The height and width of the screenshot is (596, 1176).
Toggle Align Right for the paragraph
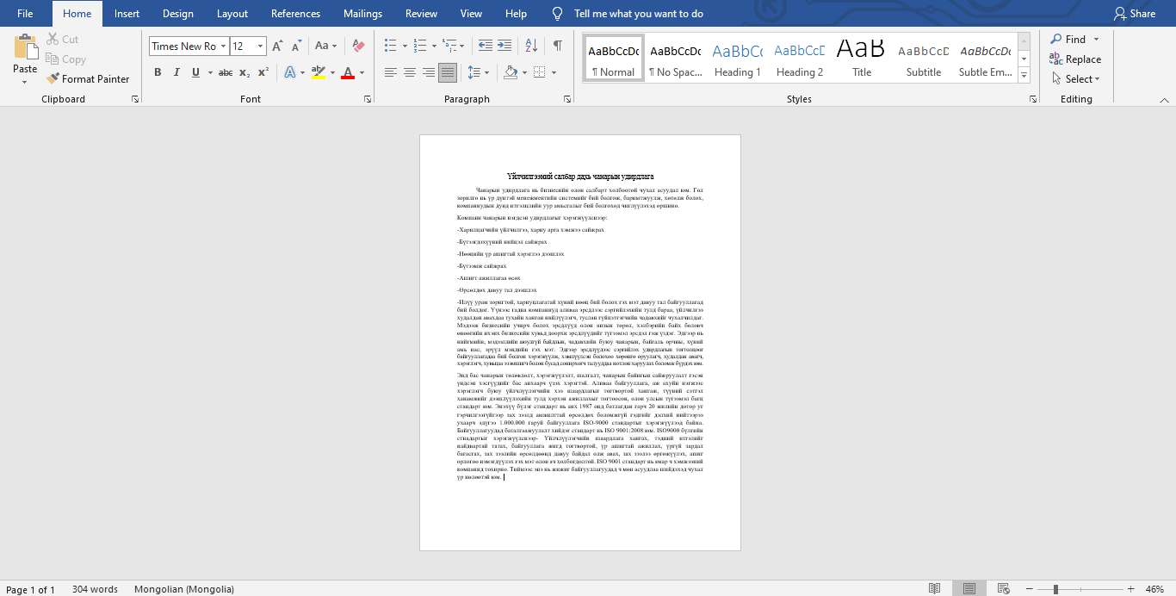[429, 72]
